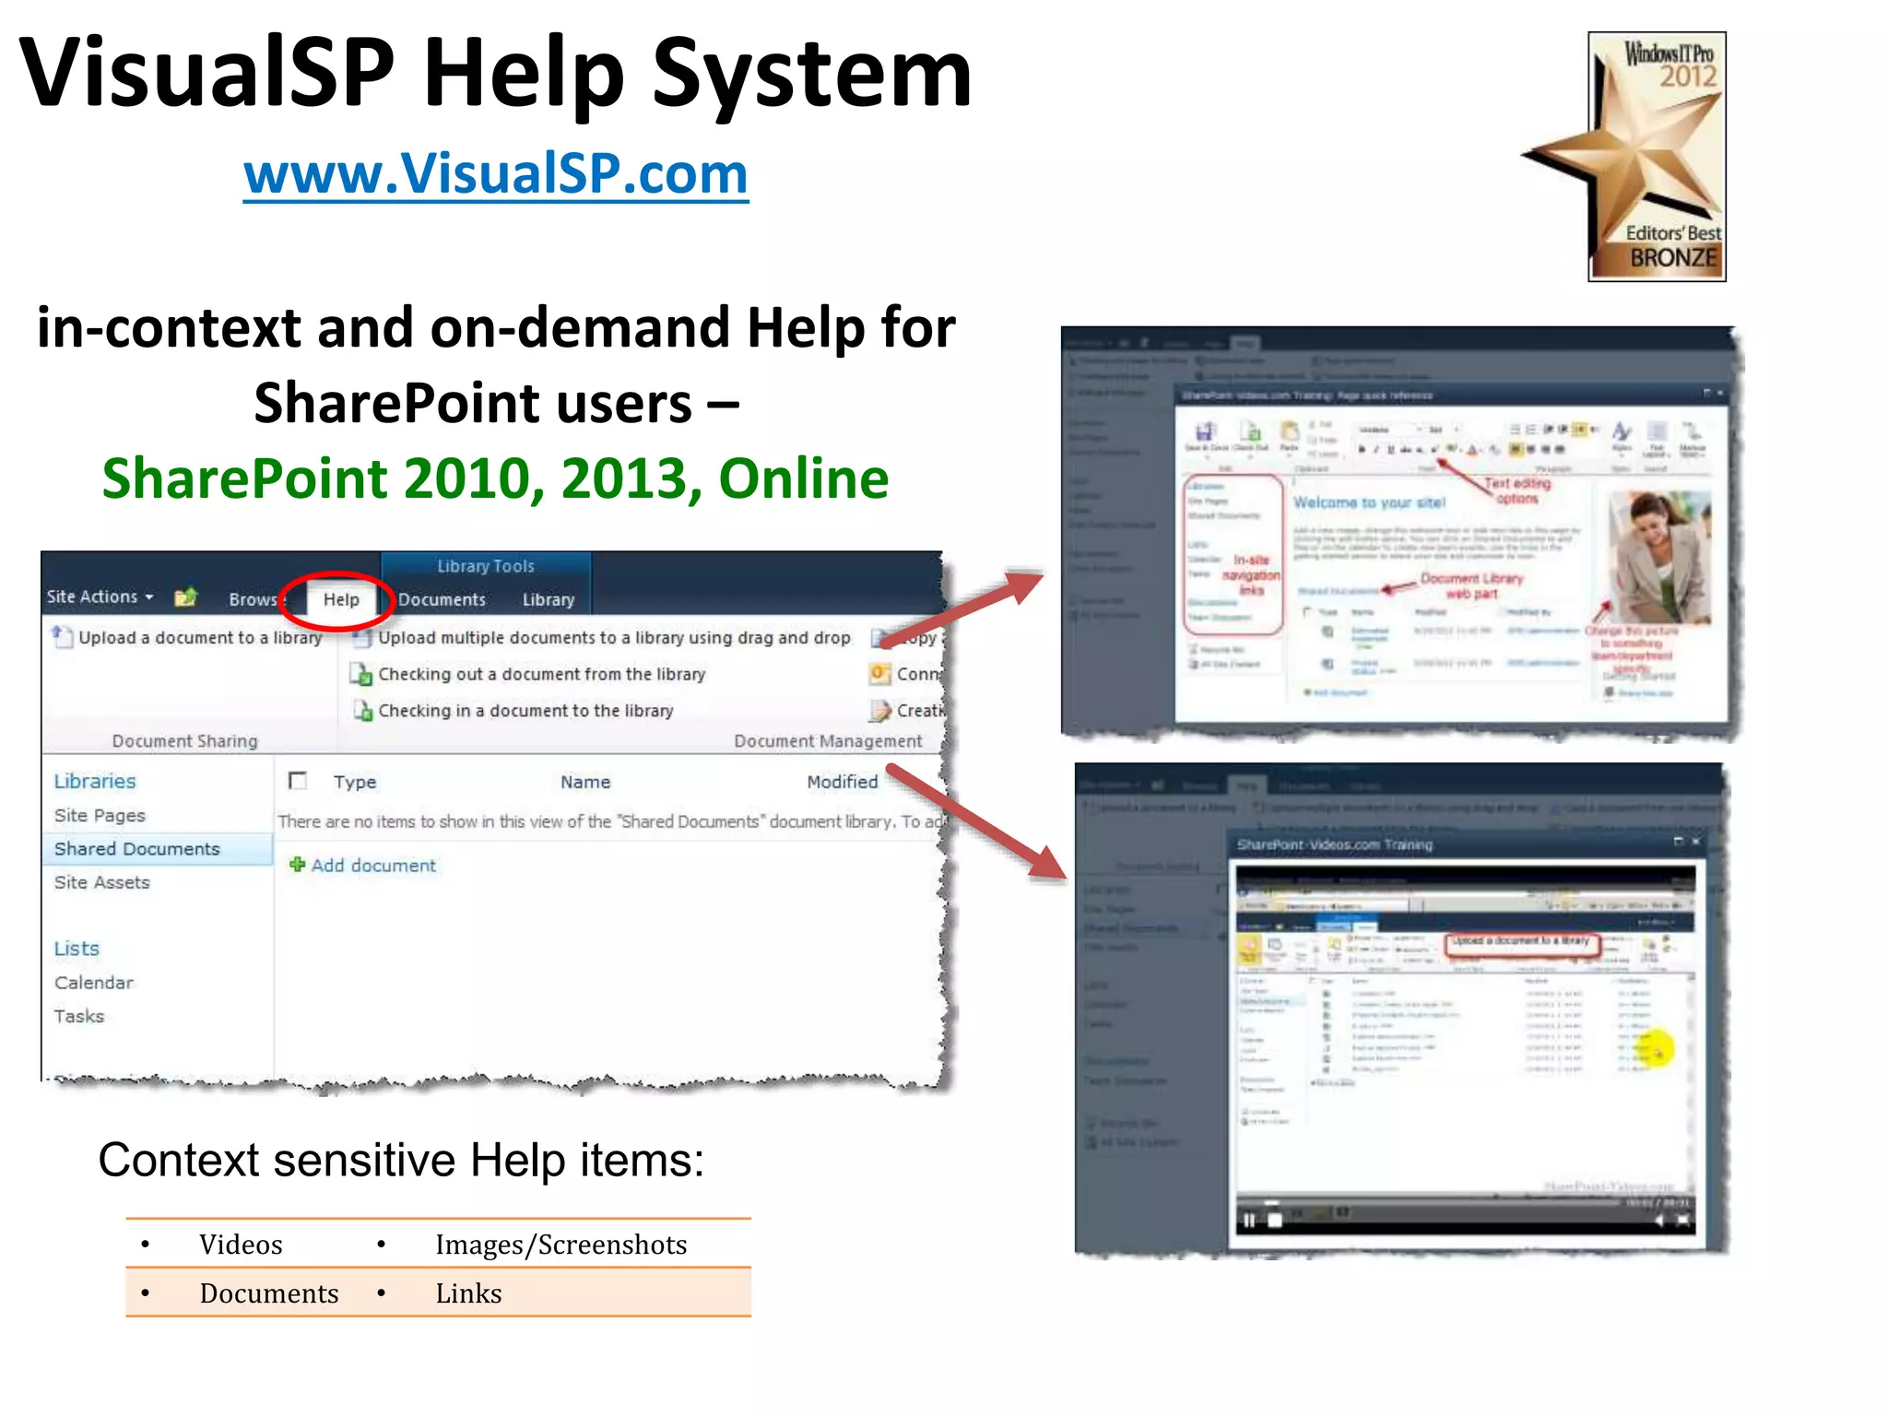1888x1416 pixels.
Task: Click the Save & Close icon in reference image
Action: point(1205,432)
